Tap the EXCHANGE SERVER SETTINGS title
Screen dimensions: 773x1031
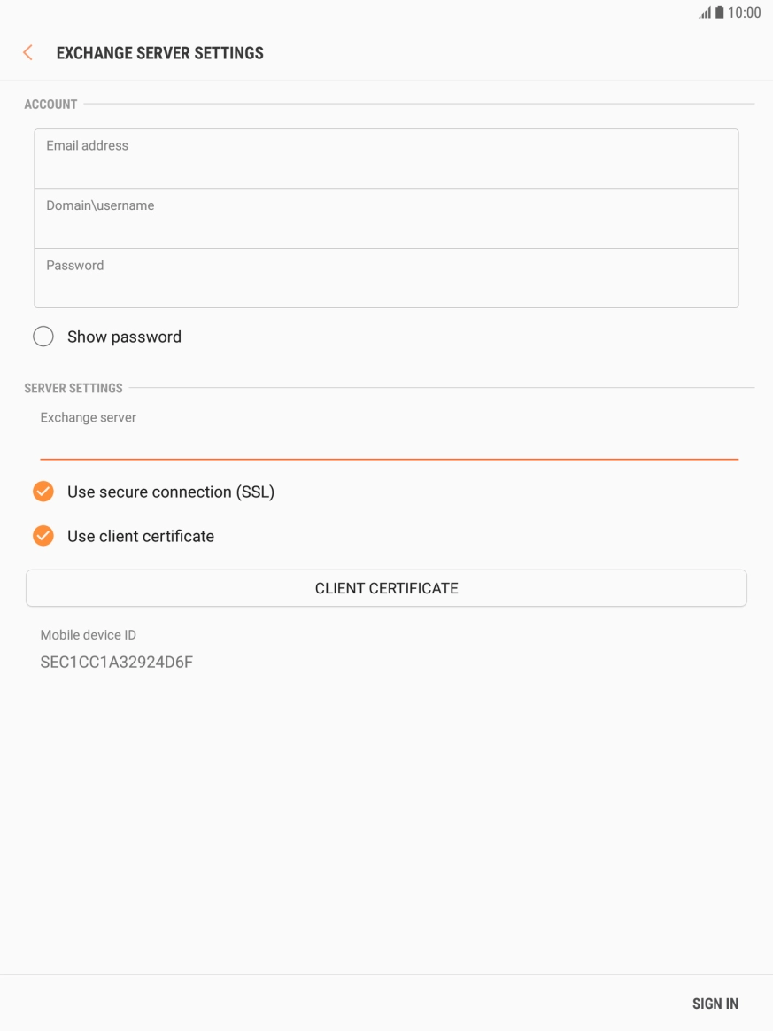pos(160,52)
